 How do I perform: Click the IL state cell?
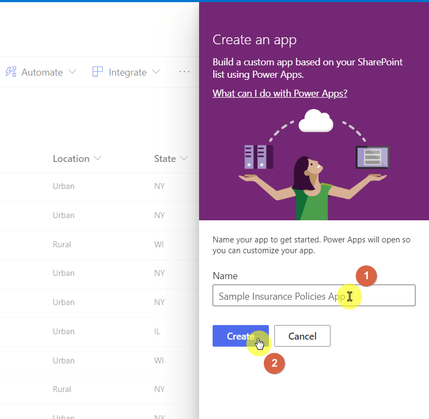157,332
